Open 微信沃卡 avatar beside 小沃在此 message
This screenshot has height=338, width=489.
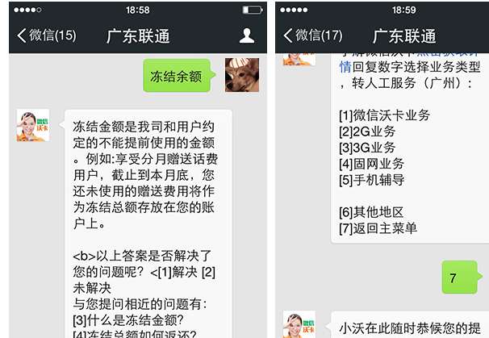click(299, 324)
